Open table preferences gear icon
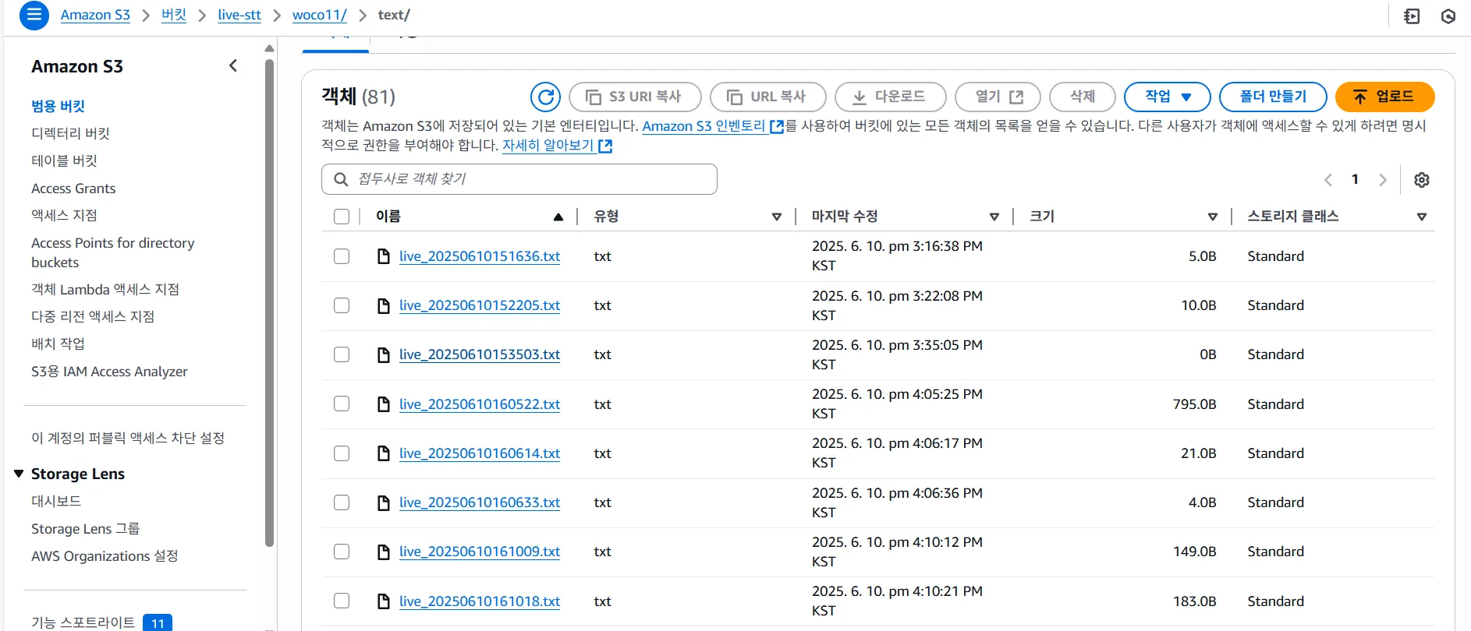 point(1422,180)
